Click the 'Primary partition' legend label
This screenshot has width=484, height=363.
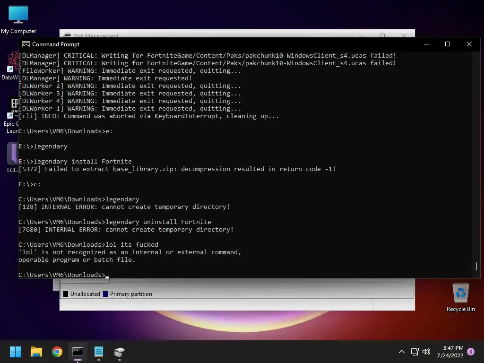click(131, 294)
